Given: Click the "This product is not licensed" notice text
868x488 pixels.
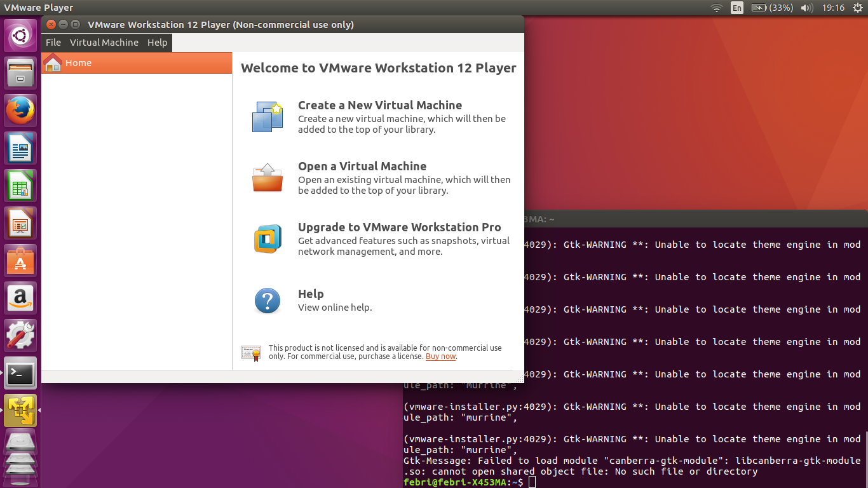Looking at the screenshot, I should coord(385,352).
